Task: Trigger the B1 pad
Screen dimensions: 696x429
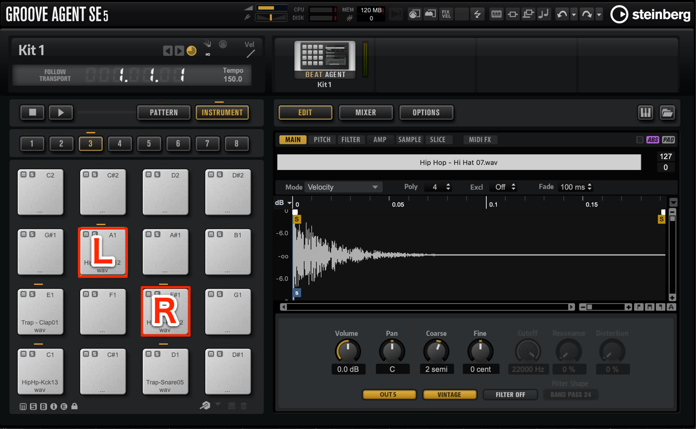Action: pos(228,252)
